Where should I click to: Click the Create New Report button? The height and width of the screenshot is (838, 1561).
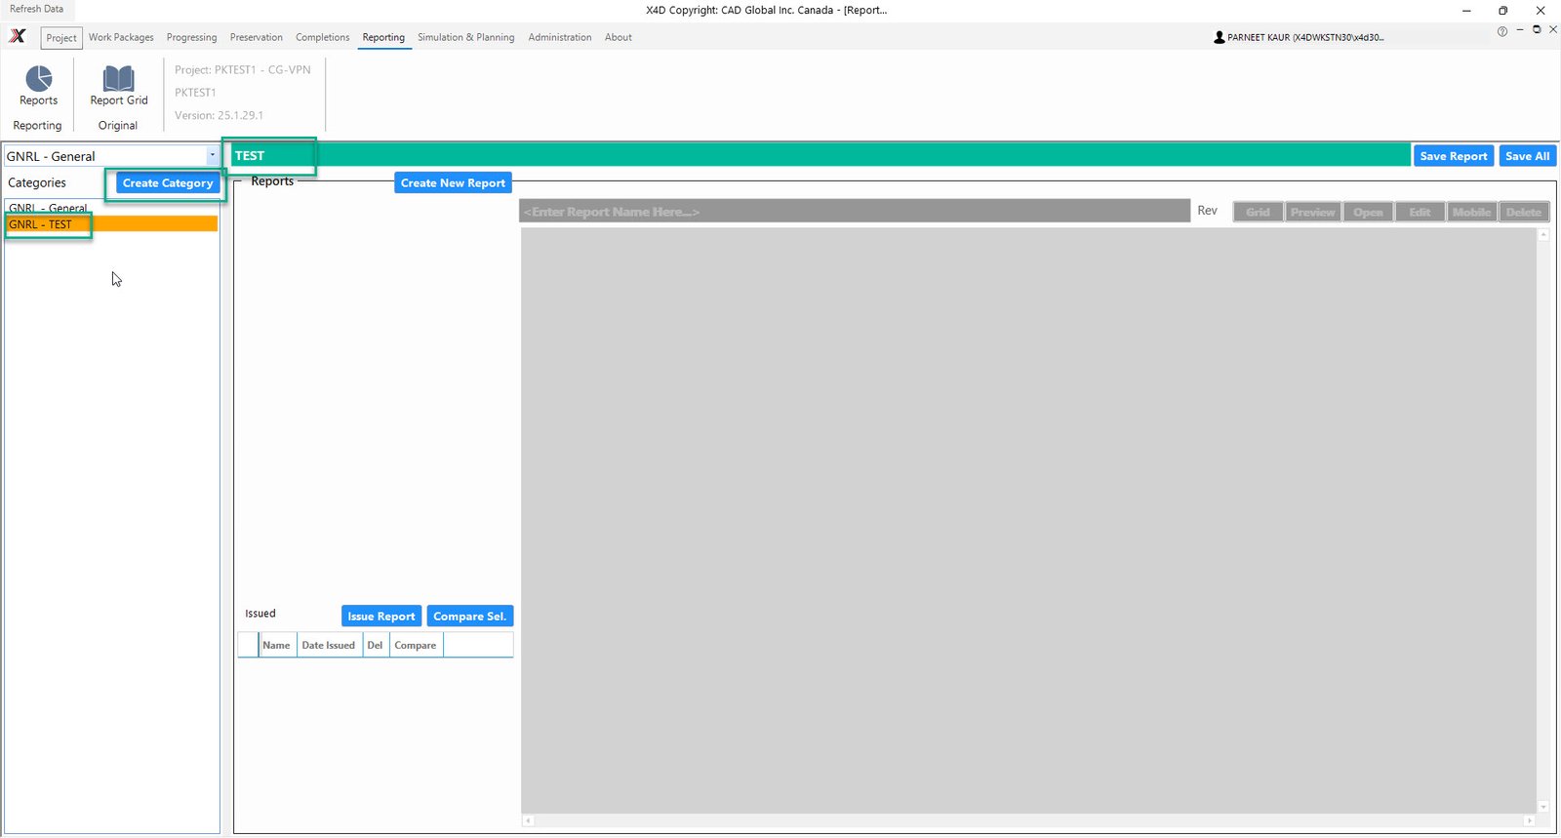pos(453,183)
